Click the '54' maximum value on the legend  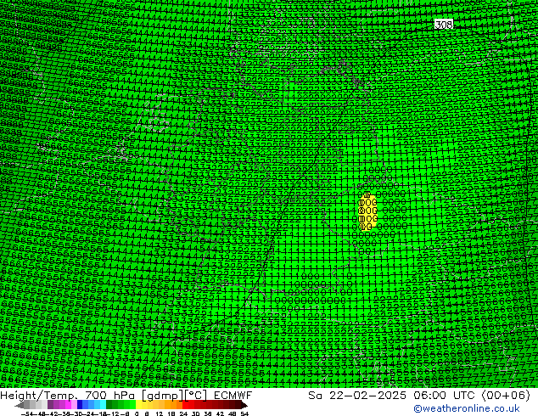click(x=244, y=413)
